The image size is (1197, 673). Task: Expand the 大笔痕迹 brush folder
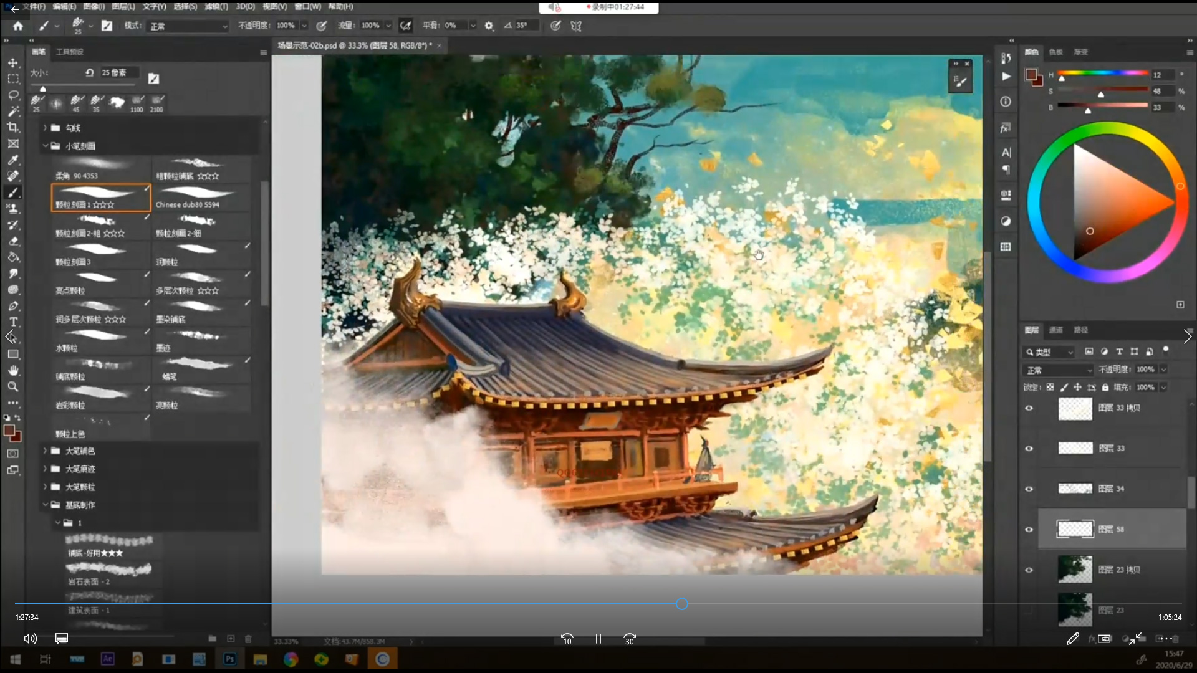pos(45,469)
